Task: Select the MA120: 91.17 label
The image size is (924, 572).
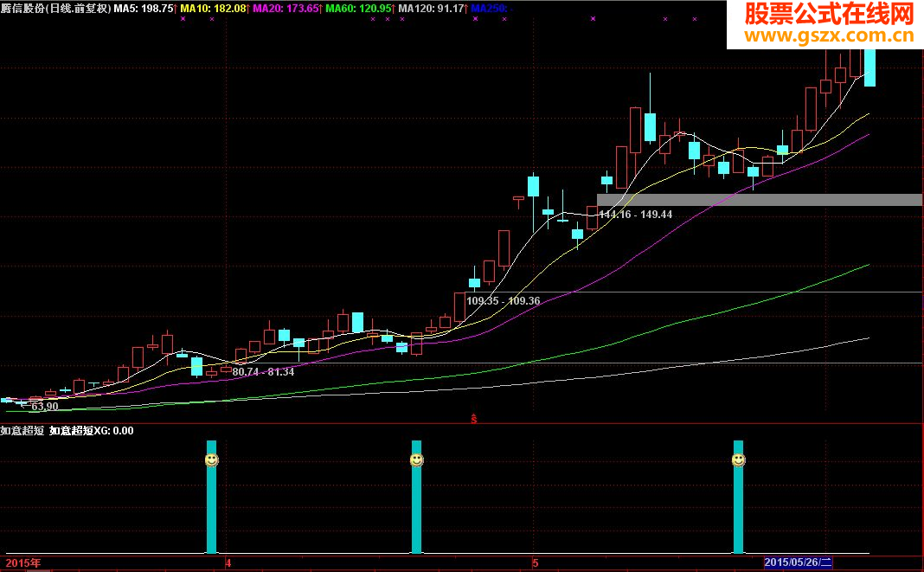Action: 432,9
